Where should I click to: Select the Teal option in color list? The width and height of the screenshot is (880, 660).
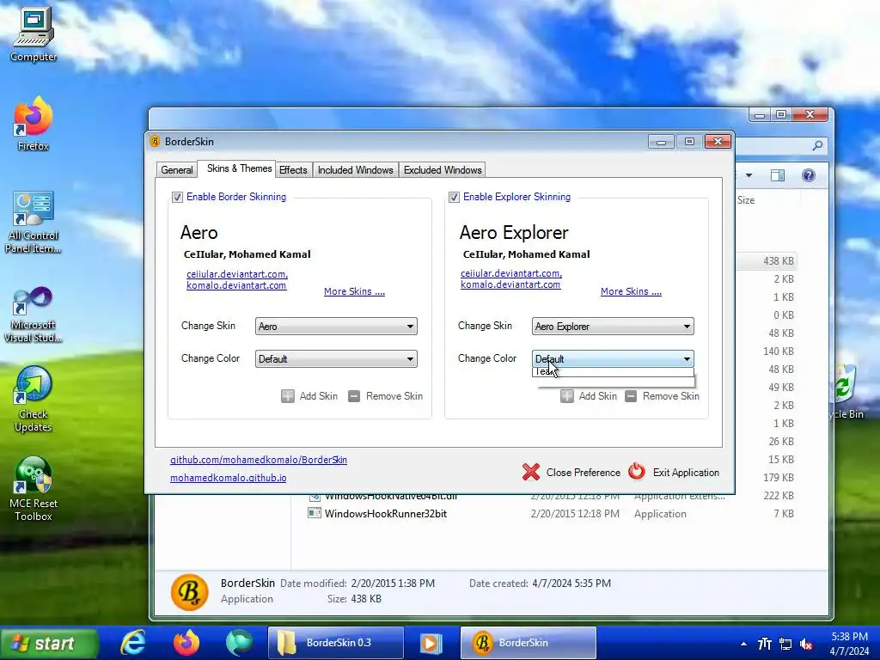tap(613, 371)
